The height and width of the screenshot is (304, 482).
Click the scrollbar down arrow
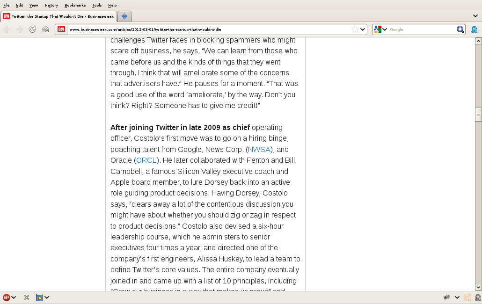(478, 288)
